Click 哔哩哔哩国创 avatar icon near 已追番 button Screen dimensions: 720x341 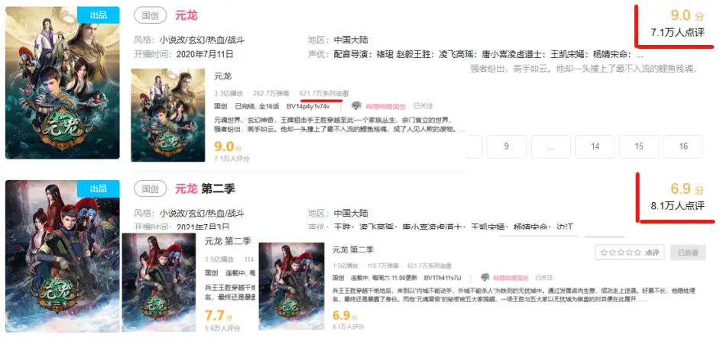485,277
